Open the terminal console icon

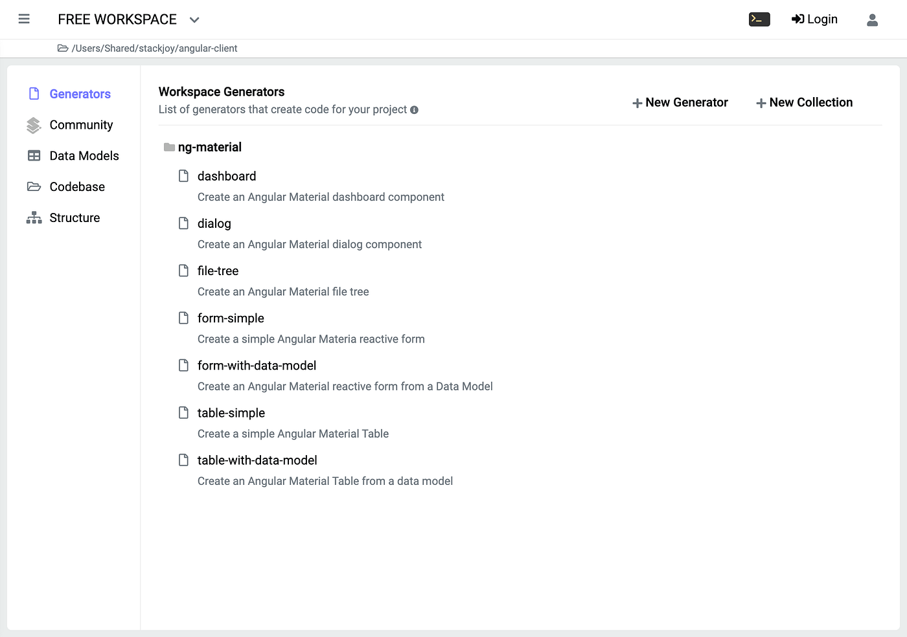point(759,19)
